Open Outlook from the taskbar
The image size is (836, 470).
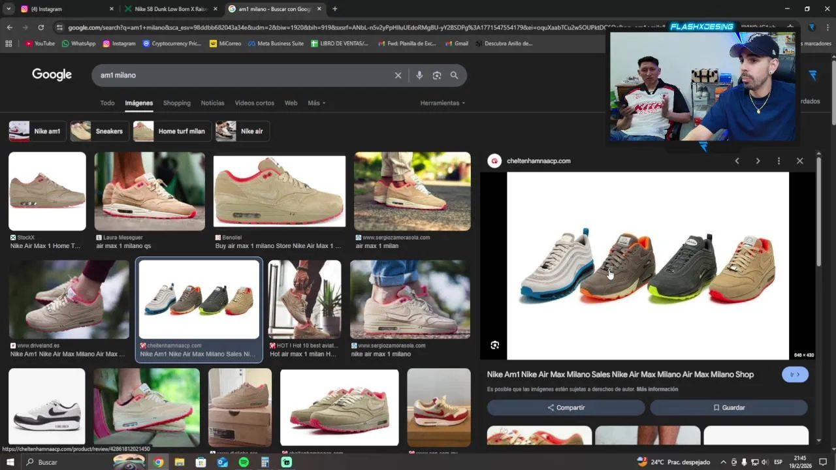click(x=222, y=462)
